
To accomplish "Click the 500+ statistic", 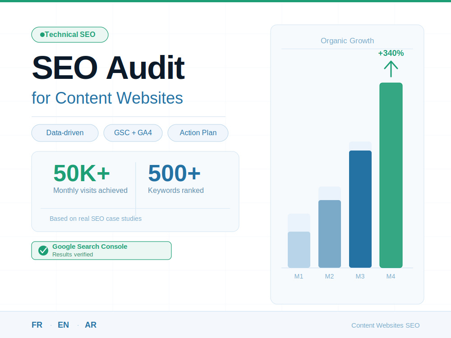I will pos(174,174).
